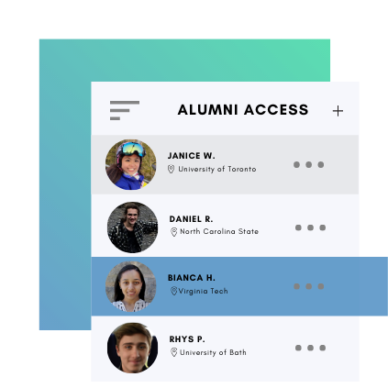Open the three-dot menu for Daniel R.
The height and width of the screenshot is (388, 388).
pyautogui.click(x=310, y=227)
